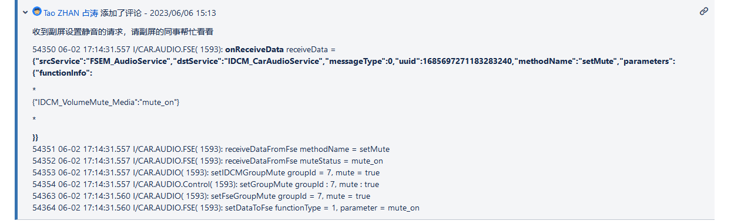Click the blue vertical bar beside comment
Screen dimensions: 731x224
[x=16, y=111]
